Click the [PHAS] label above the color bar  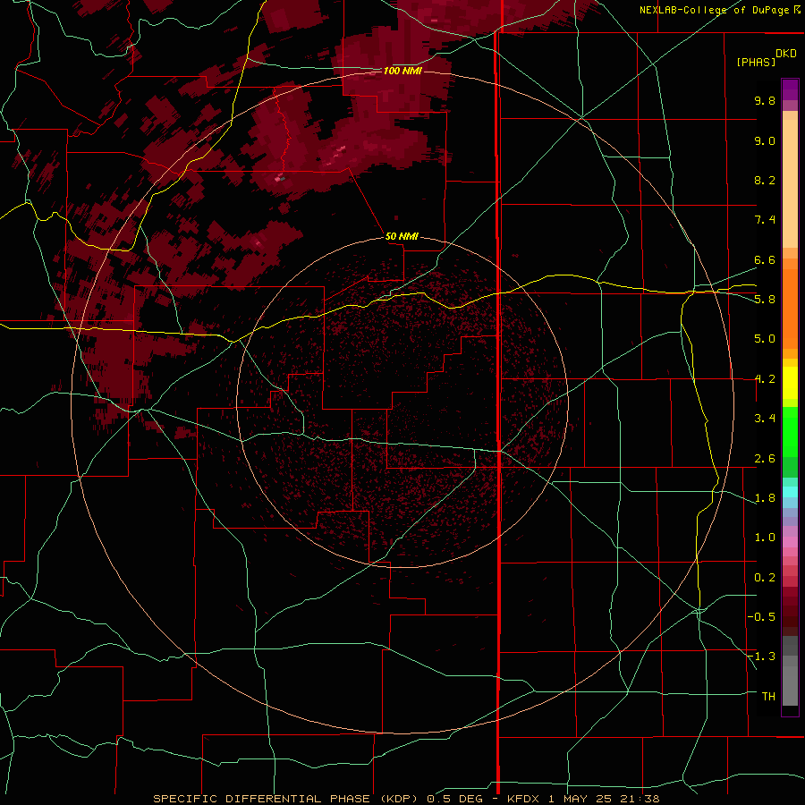756,63
